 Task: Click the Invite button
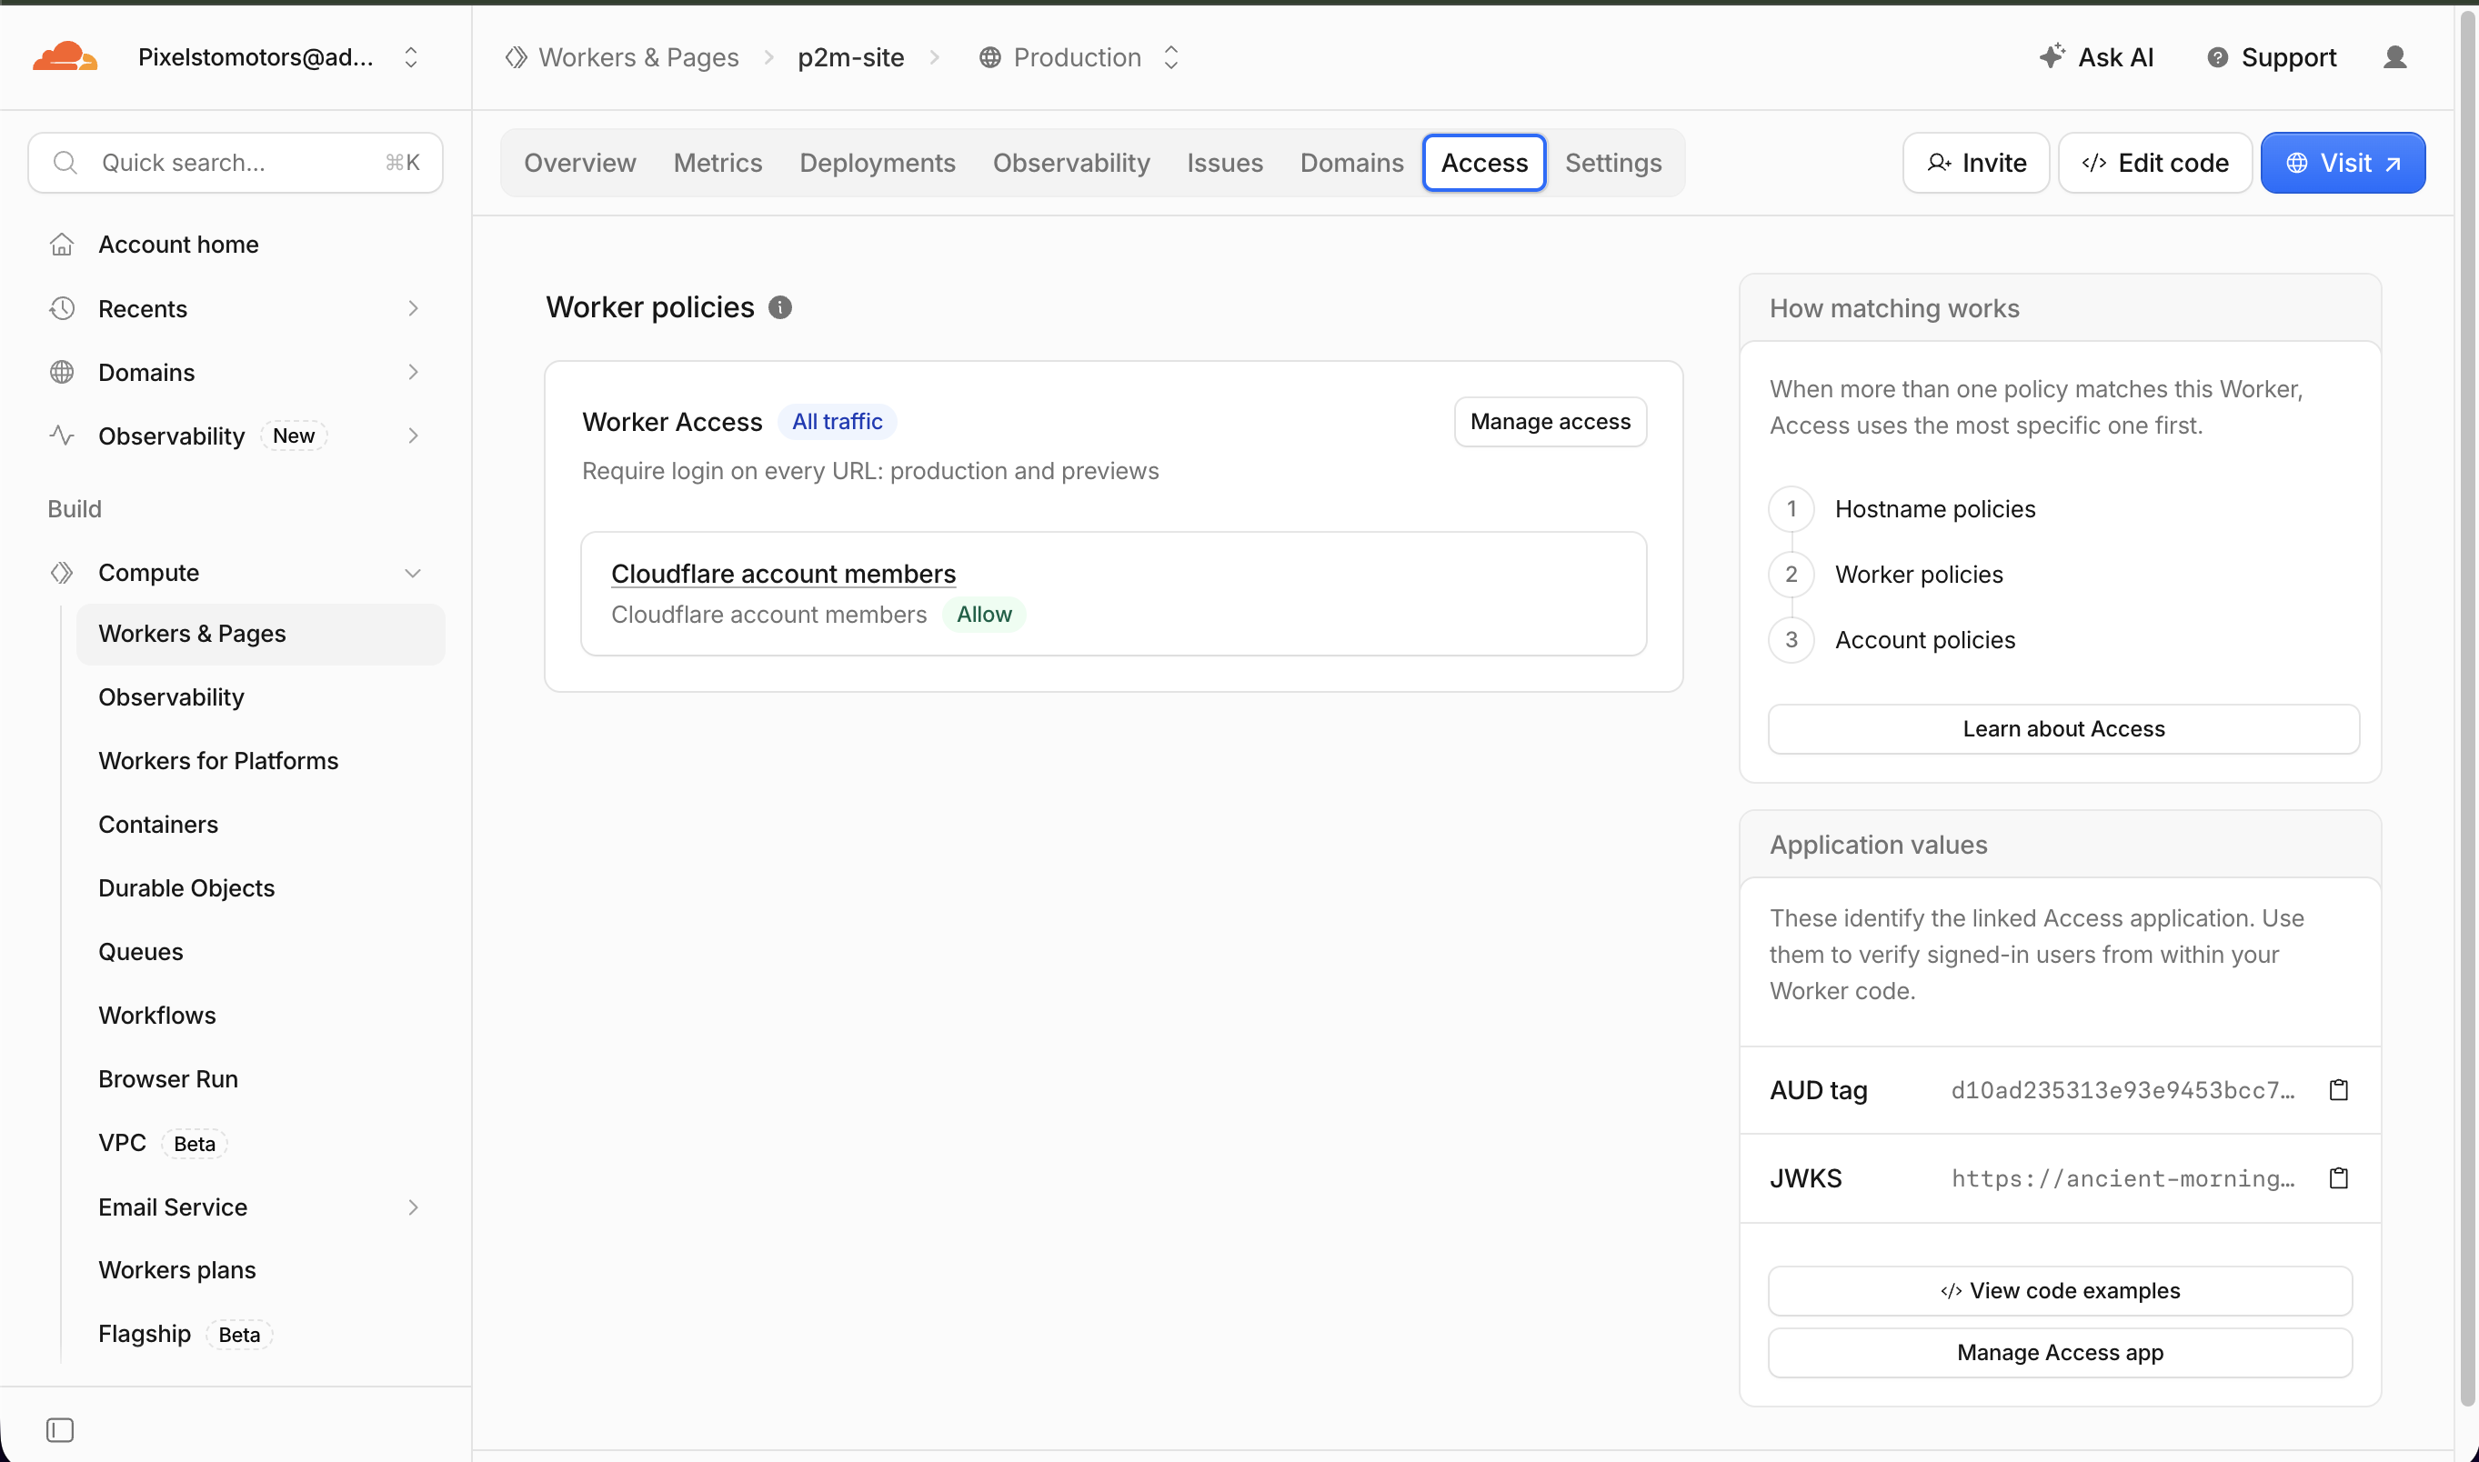[1975, 163]
